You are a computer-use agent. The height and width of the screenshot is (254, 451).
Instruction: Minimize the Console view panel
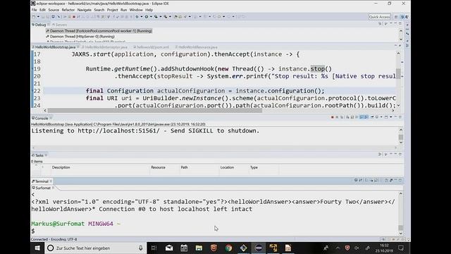(x=396, y=117)
